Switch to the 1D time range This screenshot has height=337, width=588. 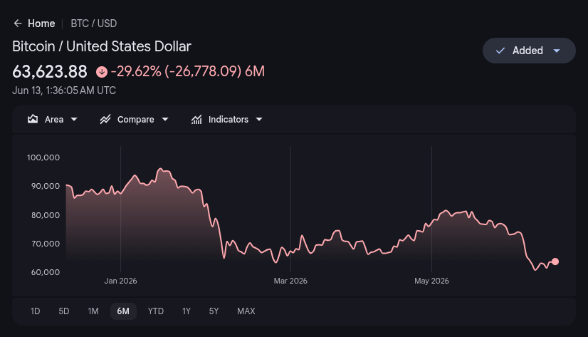click(x=36, y=311)
